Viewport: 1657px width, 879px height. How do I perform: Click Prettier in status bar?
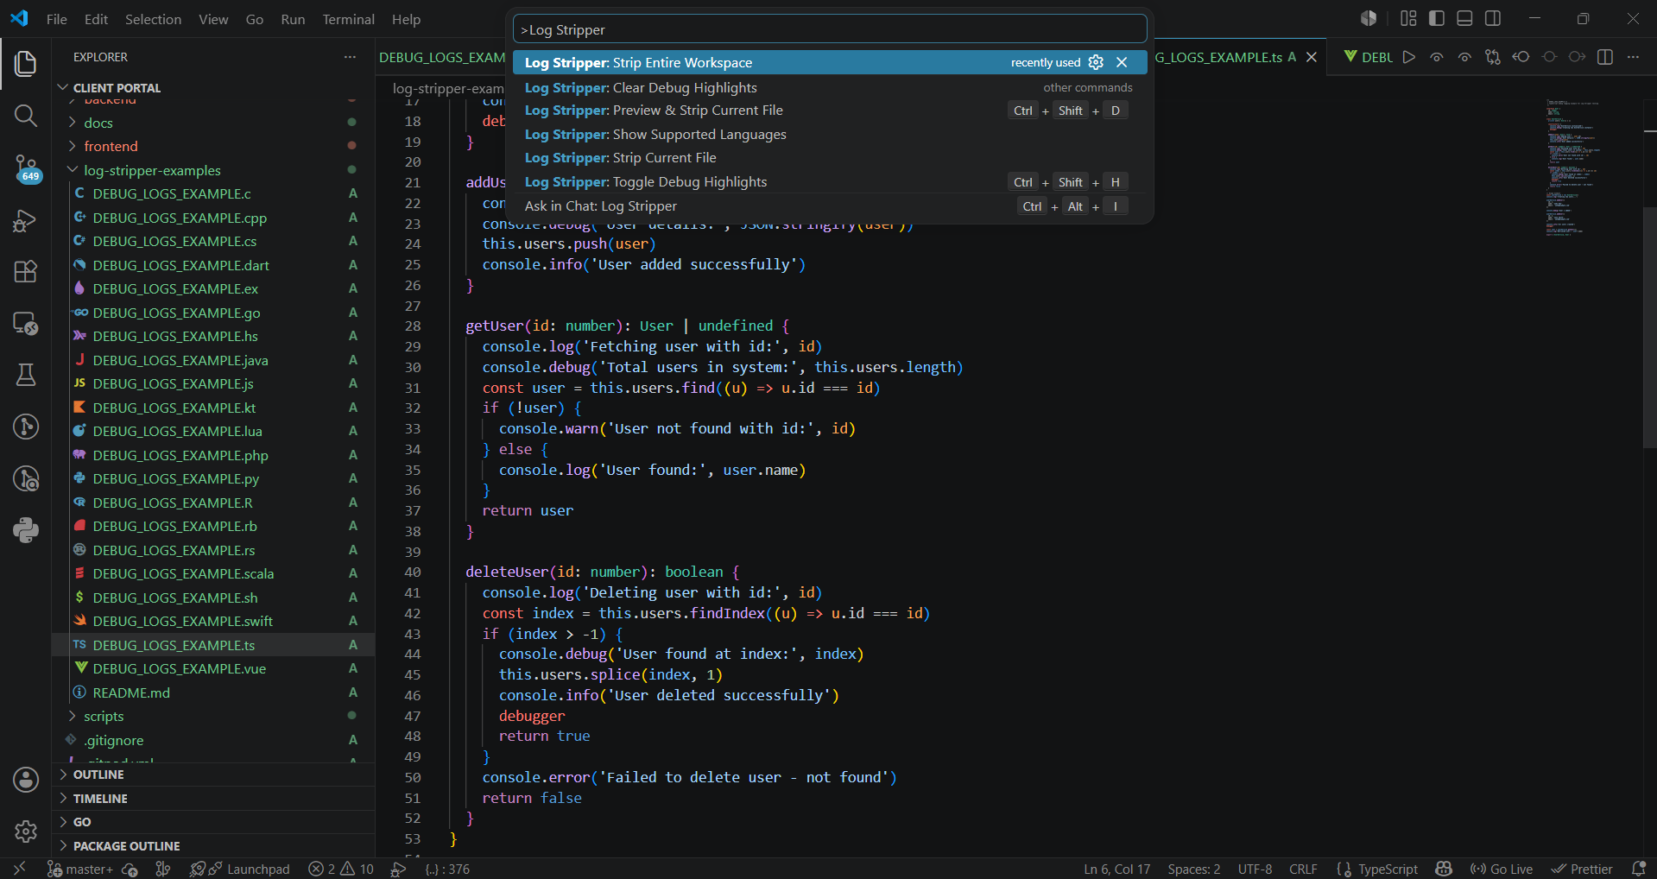[x=1582, y=869]
